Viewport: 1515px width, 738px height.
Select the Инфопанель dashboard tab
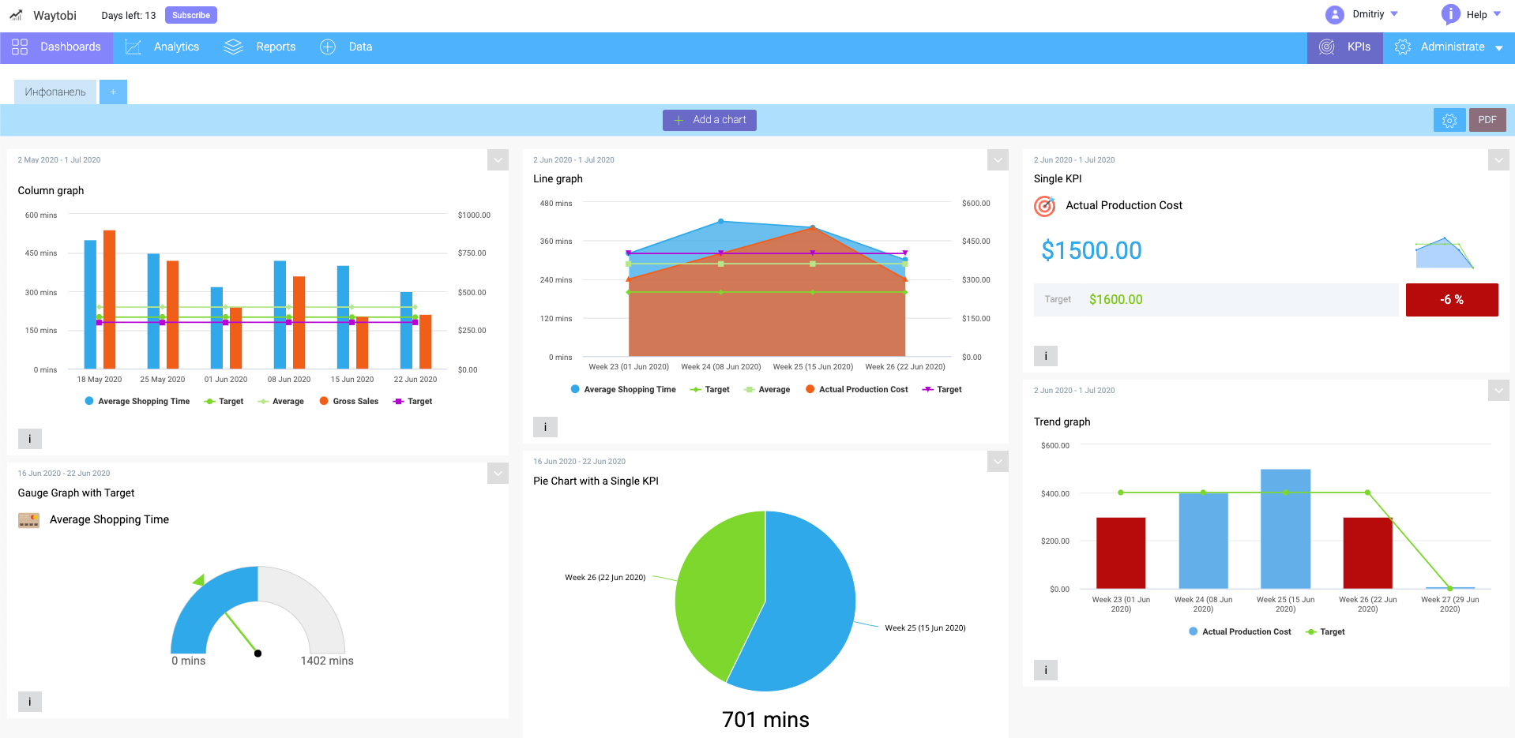[55, 92]
